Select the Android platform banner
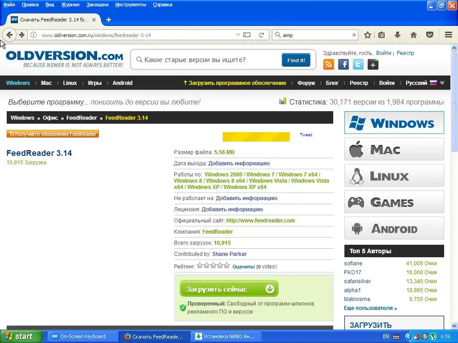 pos(394,228)
